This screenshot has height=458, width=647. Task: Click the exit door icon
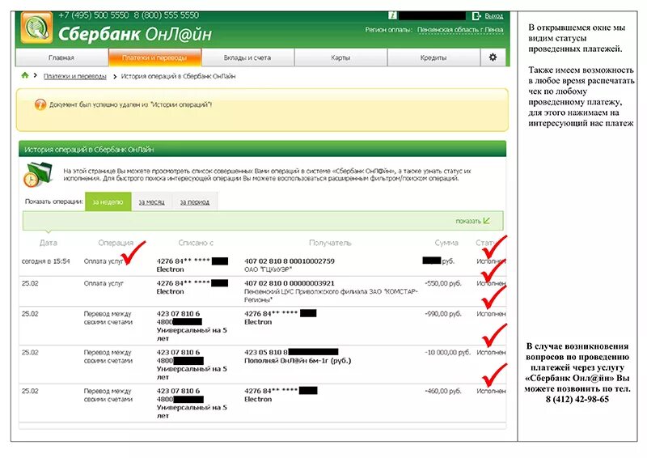pos(476,16)
